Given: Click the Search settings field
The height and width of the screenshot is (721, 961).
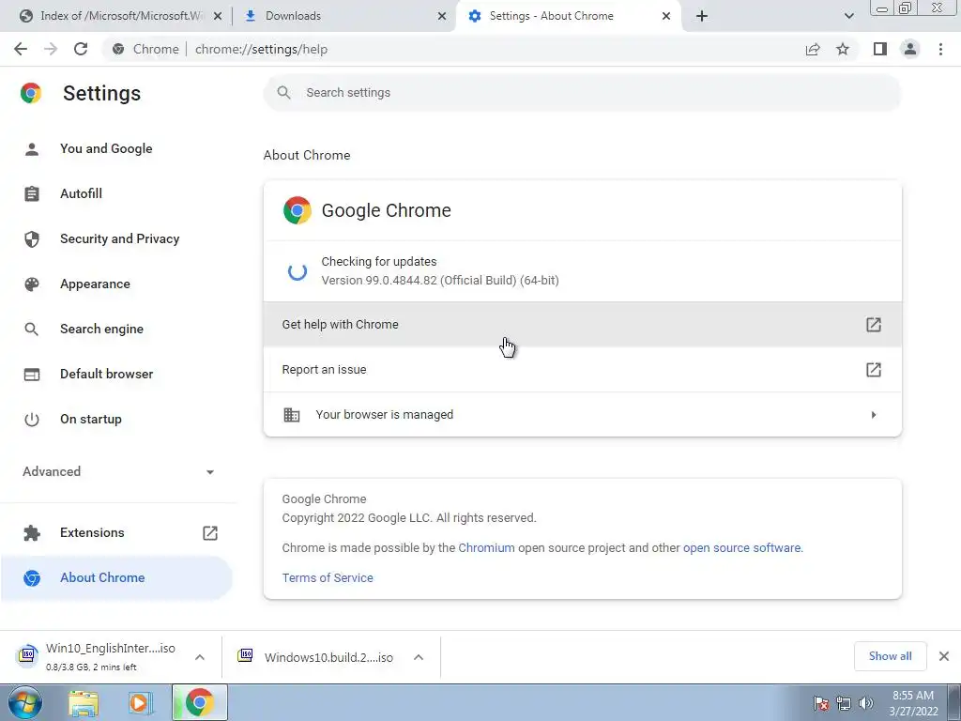Looking at the screenshot, I should pyautogui.click(x=582, y=93).
